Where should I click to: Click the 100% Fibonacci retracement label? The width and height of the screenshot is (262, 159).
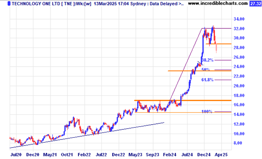point(207,112)
